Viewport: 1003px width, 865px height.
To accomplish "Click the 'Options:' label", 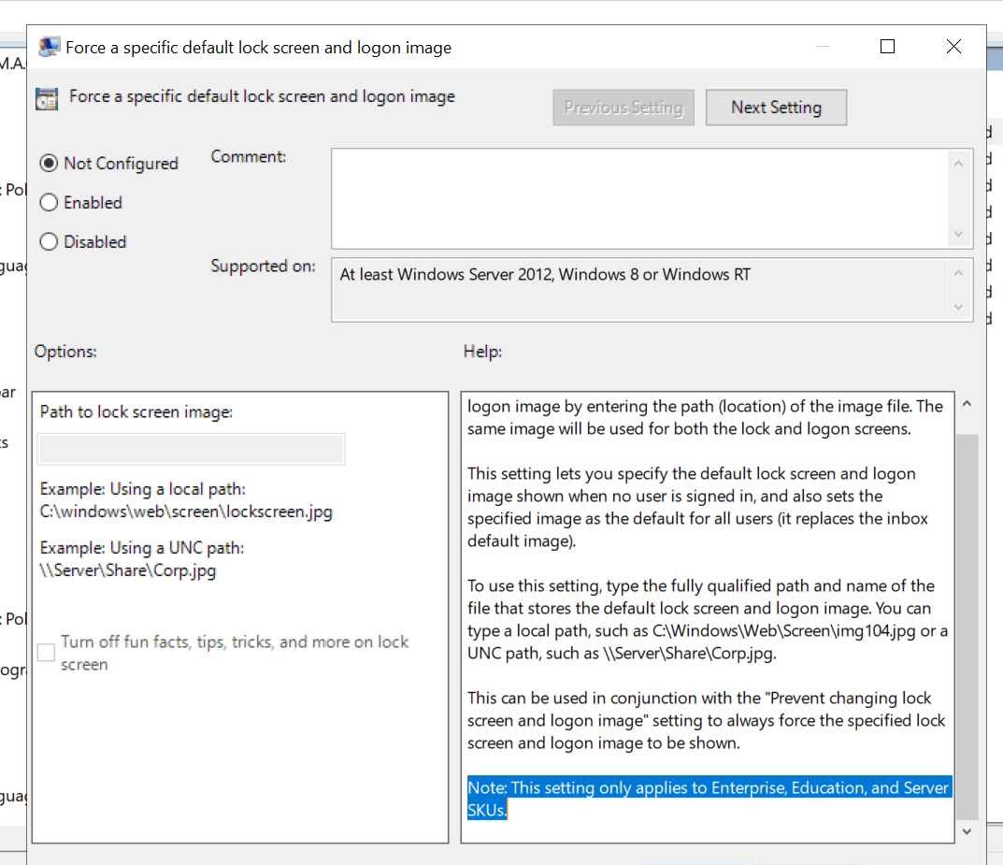I will coord(65,352).
